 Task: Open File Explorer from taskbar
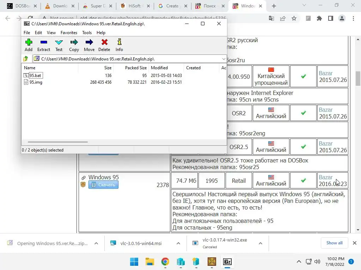click(x=149, y=262)
